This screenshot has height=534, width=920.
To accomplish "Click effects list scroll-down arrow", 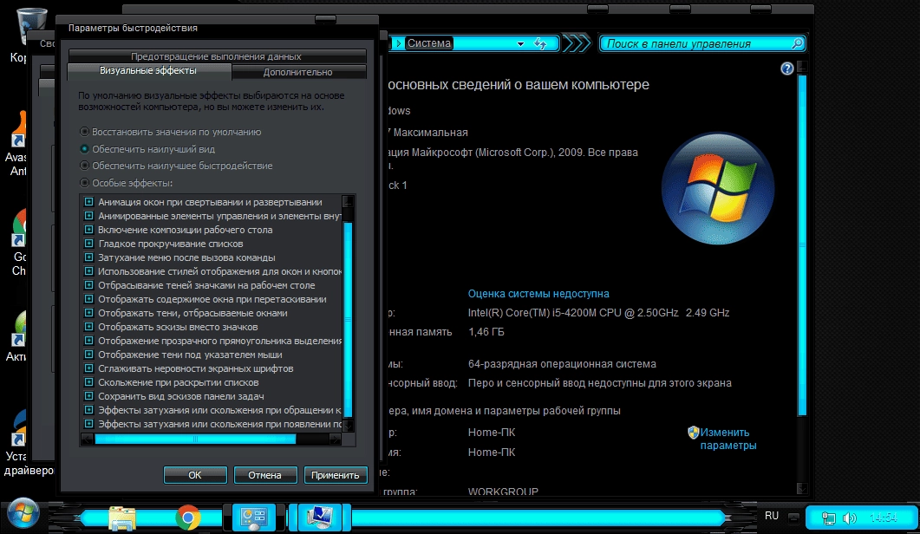I will pos(348,426).
